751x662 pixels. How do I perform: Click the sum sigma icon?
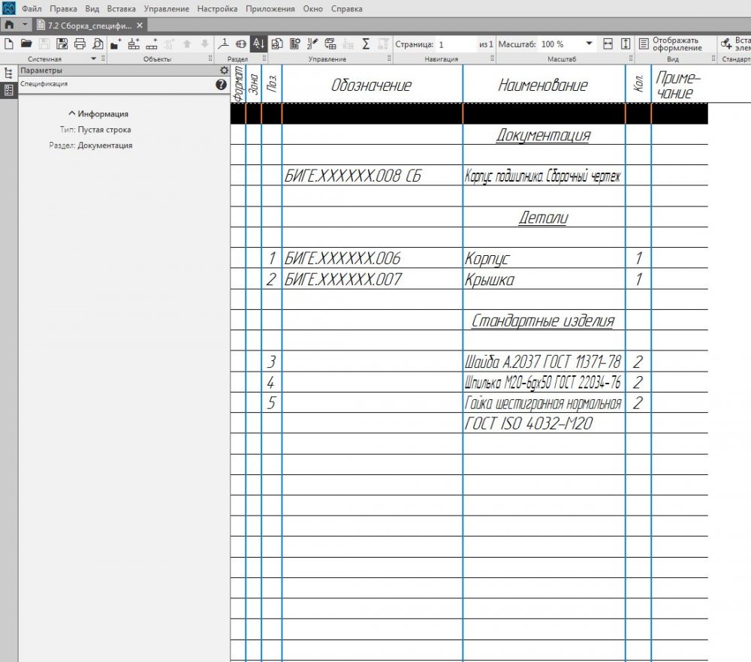point(366,44)
